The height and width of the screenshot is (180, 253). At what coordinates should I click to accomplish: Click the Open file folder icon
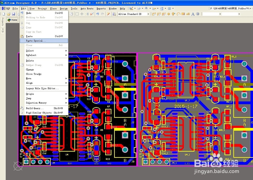[9, 14]
